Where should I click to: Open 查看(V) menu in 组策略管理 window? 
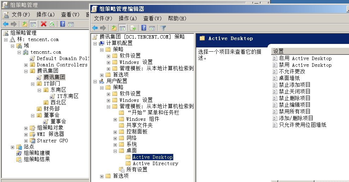70,15
